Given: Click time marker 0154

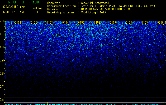Looking at the screenshot, I should 65,23.
